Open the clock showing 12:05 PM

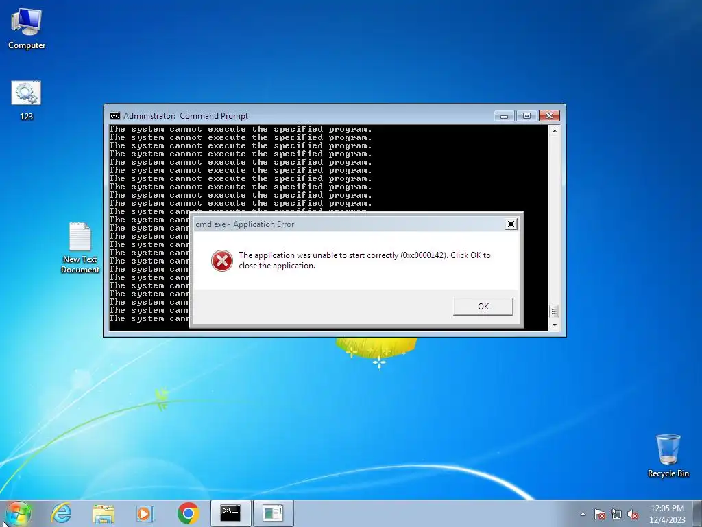pos(667,514)
